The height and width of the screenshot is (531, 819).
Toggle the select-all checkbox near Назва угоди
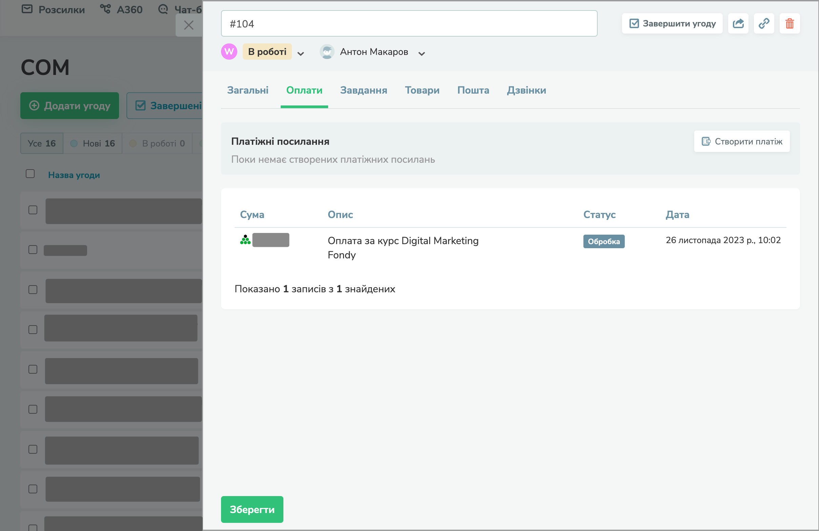pyautogui.click(x=30, y=174)
